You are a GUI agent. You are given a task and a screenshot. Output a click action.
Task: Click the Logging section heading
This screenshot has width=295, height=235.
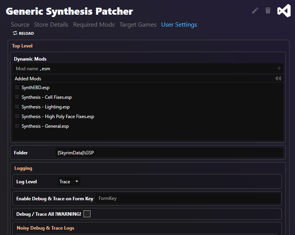click(23, 168)
